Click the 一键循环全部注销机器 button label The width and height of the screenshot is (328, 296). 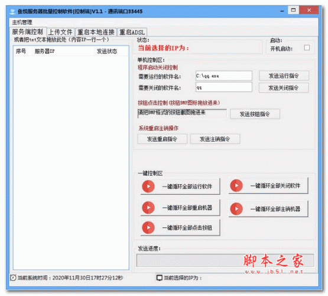[275, 208]
